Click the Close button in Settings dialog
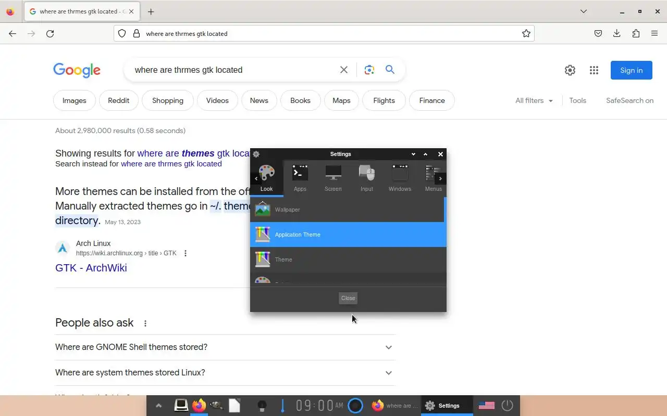This screenshot has width=667, height=416. [348, 298]
